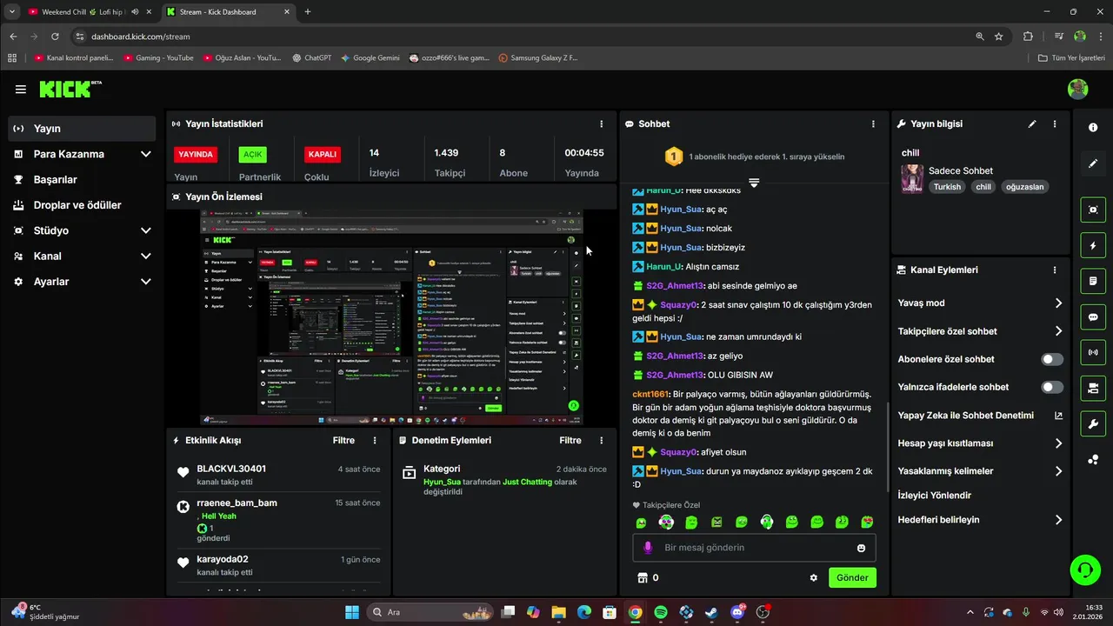Click the three-dots cluster icon in right sidebar
The width and height of the screenshot is (1113, 626).
[1093, 460]
